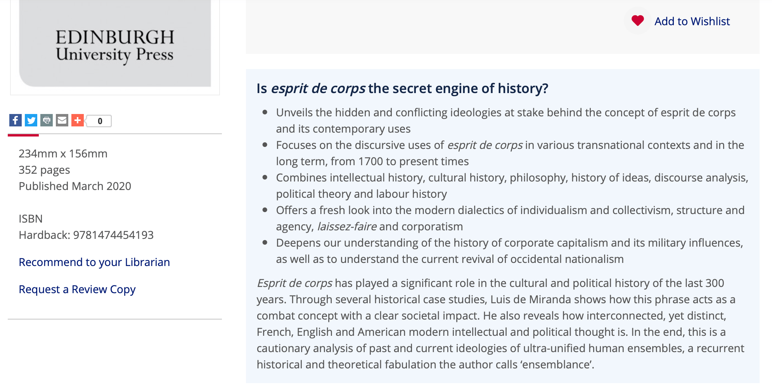The width and height of the screenshot is (772, 387).
Task: Share via the email envelope icon
Action: pos(62,121)
